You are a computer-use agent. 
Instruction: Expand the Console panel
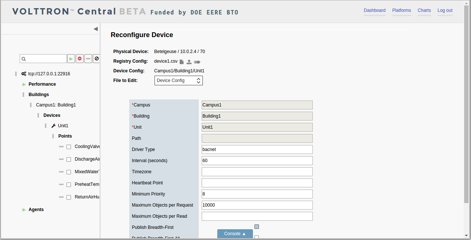click(235, 234)
